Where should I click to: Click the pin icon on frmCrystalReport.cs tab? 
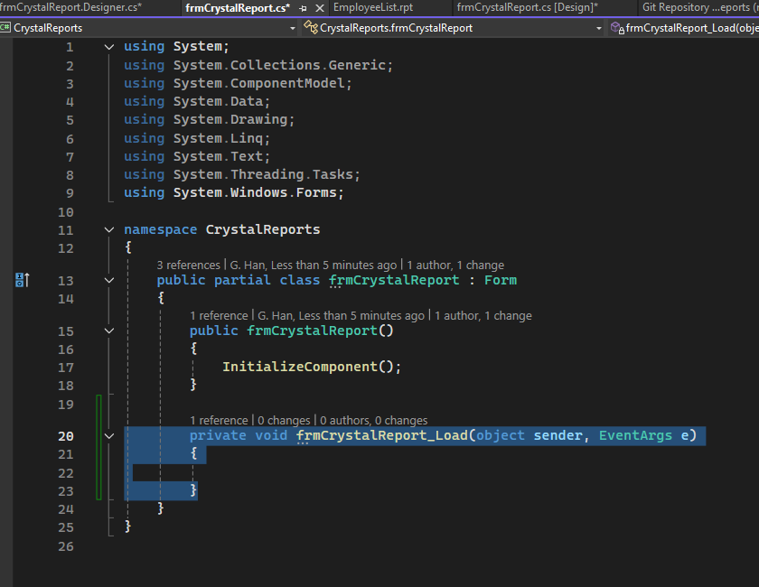pos(304,7)
